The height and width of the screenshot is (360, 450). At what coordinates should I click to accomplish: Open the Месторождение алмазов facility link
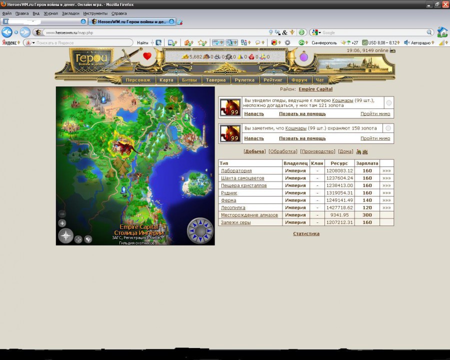pyautogui.click(x=249, y=215)
